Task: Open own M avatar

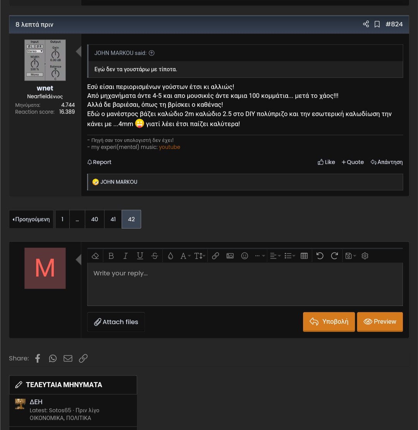Action: (45, 268)
